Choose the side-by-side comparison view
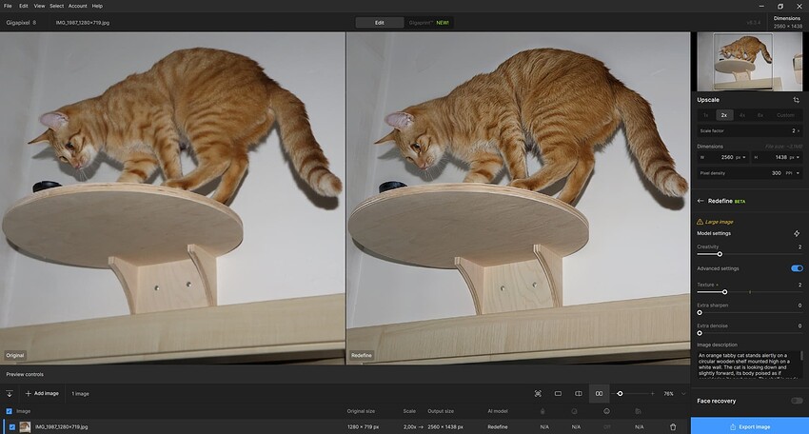Image resolution: width=809 pixels, height=434 pixels. [599, 393]
